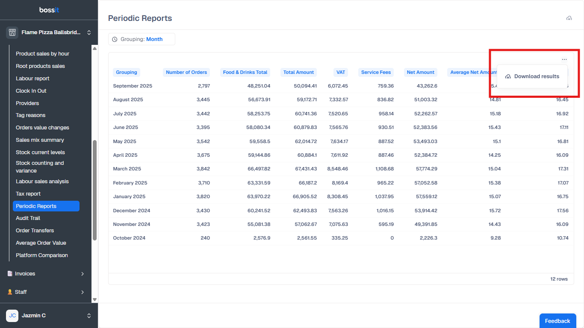584x328 pixels.
Task: Click the Feedback button
Action: (x=557, y=321)
